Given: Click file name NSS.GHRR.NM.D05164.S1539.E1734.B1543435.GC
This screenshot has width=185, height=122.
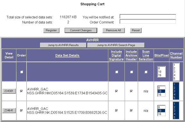Looking at the screenshot, I should 67,93.
